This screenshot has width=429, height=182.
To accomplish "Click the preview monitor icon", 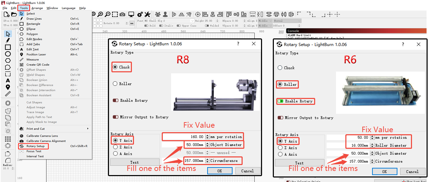I will click(x=131, y=14).
